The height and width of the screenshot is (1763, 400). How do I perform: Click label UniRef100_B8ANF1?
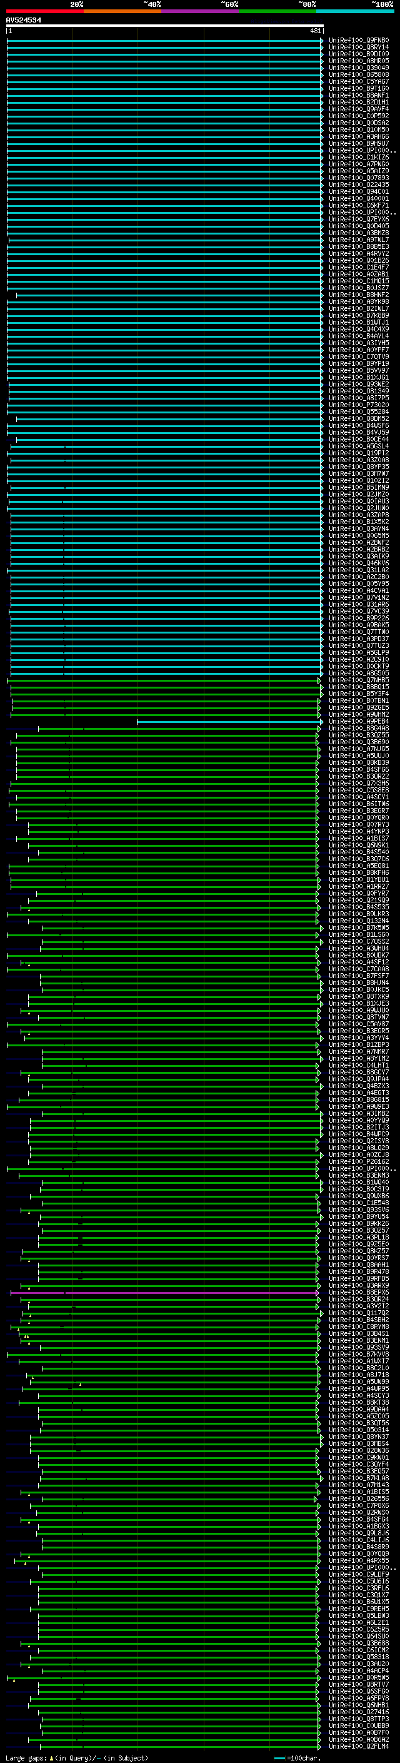point(359,95)
